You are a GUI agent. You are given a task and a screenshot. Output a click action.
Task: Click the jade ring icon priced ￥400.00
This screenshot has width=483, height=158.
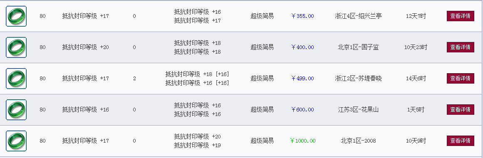pos(16,47)
